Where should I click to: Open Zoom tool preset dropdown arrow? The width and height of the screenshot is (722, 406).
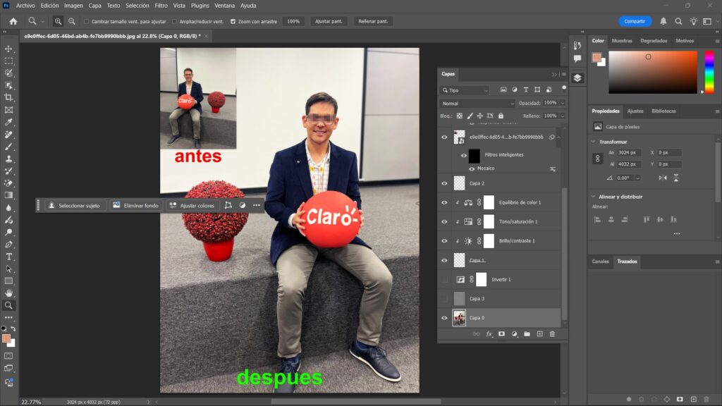42,21
